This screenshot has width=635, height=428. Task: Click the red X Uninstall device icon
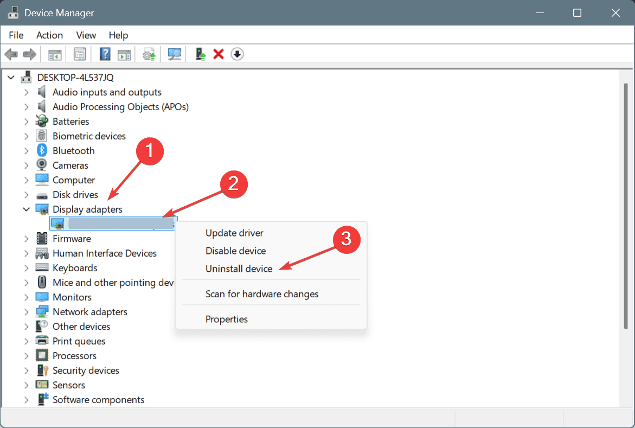click(x=219, y=54)
